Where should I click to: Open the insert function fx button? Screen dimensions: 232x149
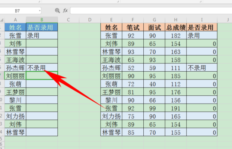pyautogui.click(x=65, y=11)
